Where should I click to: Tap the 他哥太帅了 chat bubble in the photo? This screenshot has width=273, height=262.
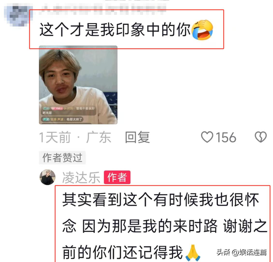(x=63, y=119)
